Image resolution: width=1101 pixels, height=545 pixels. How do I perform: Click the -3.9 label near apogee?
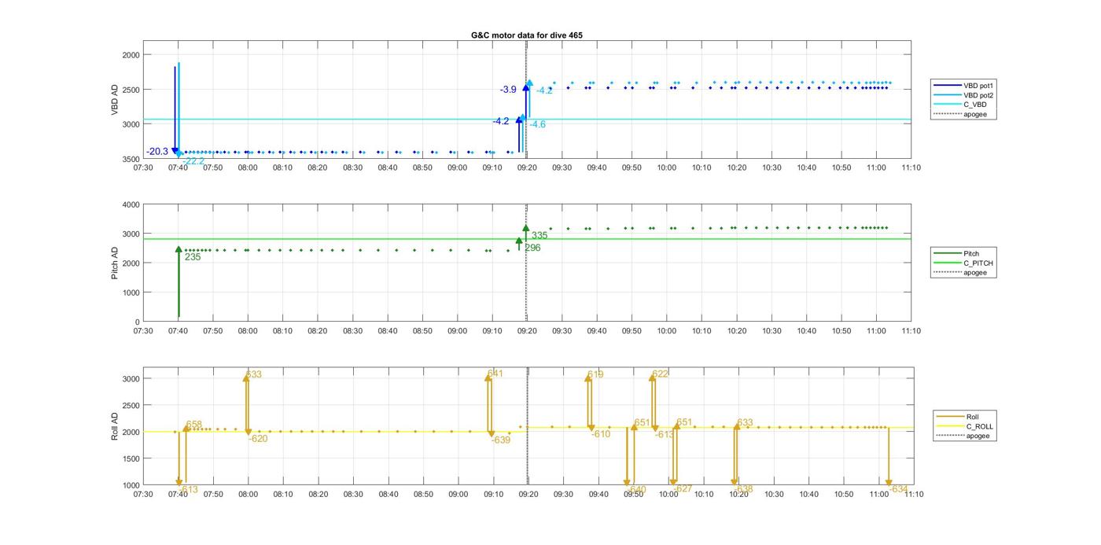click(x=508, y=90)
